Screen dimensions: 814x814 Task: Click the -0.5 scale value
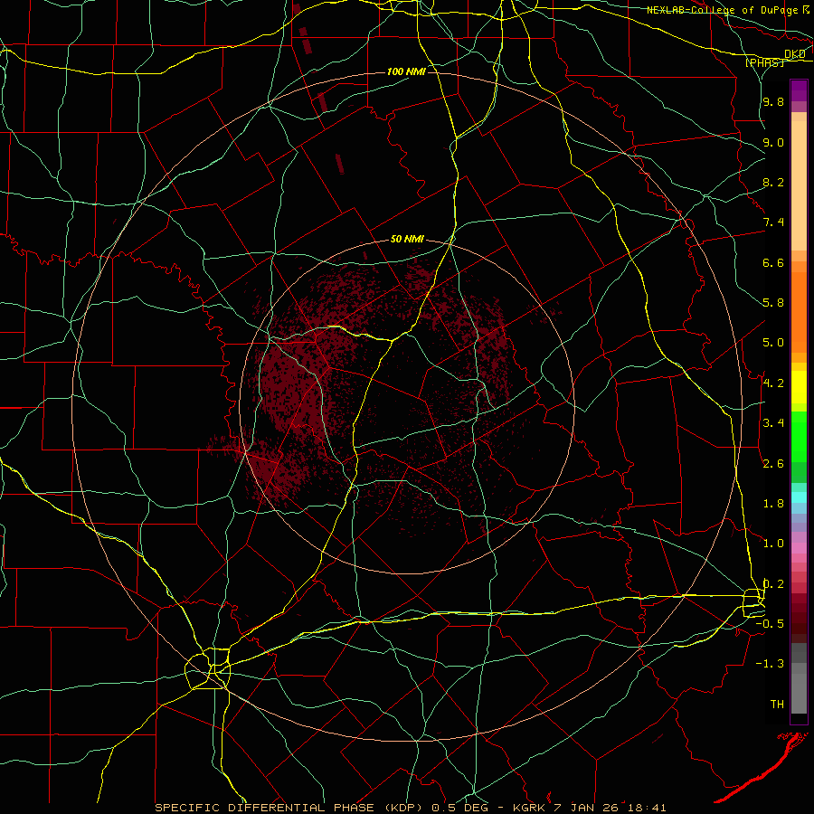[770, 624]
